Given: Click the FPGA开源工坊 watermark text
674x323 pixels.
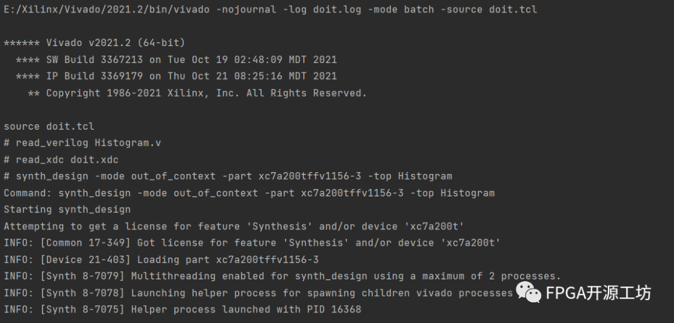Looking at the screenshot, I should click(598, 292).
